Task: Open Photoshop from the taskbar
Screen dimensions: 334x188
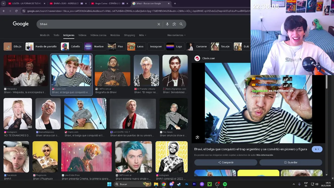Action: (x=187, y=184)
